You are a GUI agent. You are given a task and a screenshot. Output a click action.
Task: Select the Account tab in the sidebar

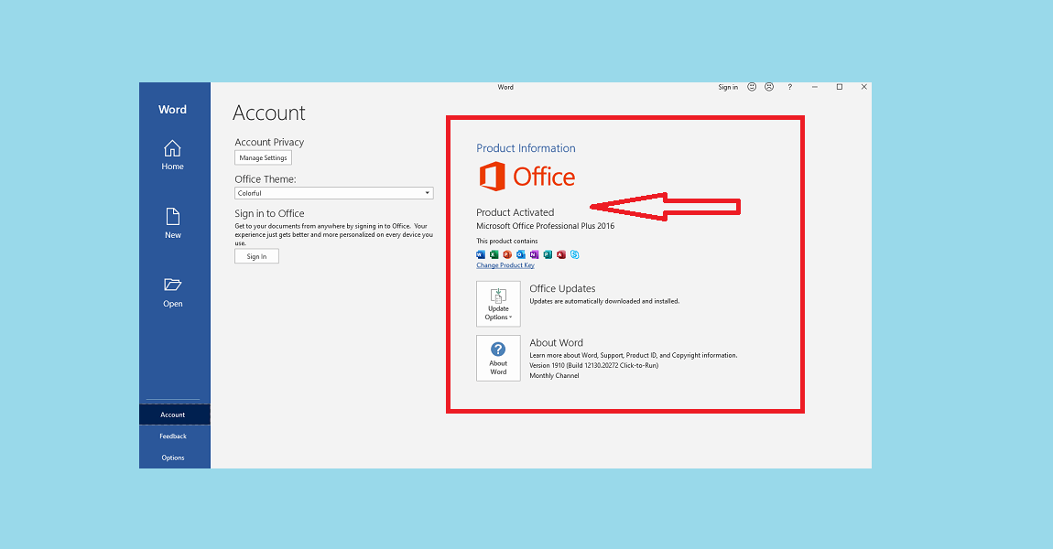(175, 414)
